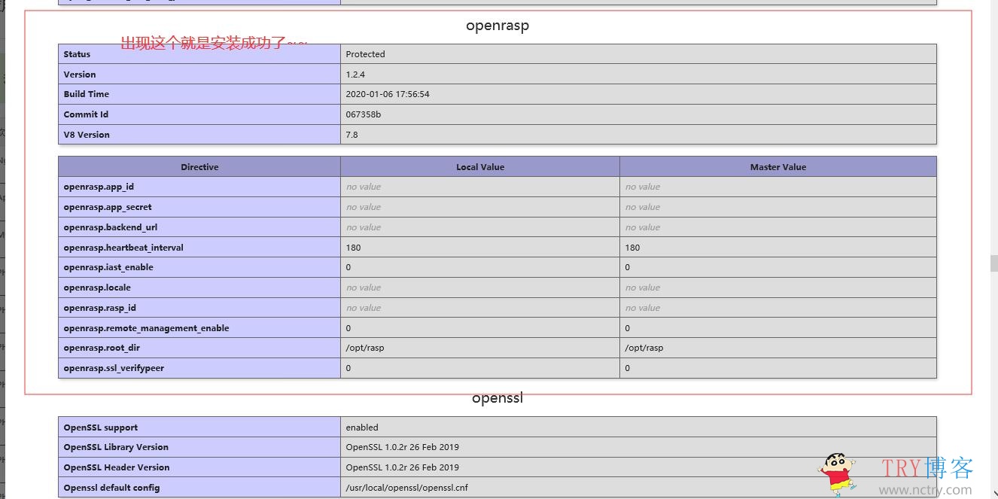The image size is (998, 499).
Task: Click local value of openrasp.rasp_id
Action: (364, 308)
